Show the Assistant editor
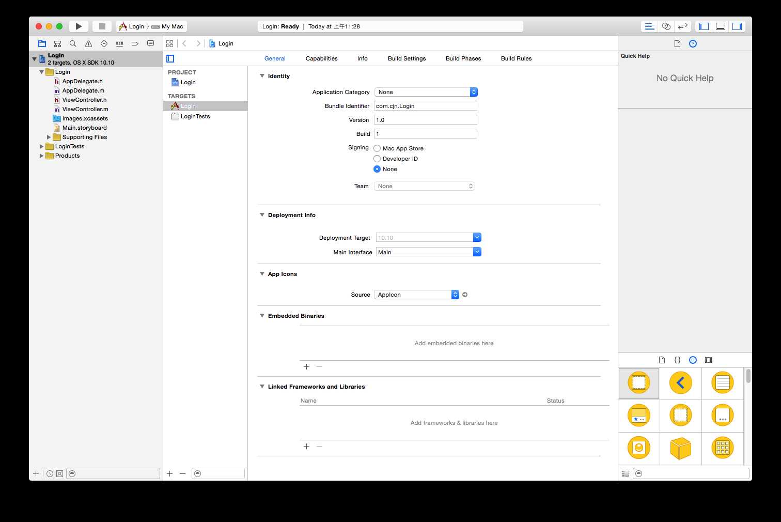Screen dimensions: 781x522 pyautogui.click(x=666, y=26)
